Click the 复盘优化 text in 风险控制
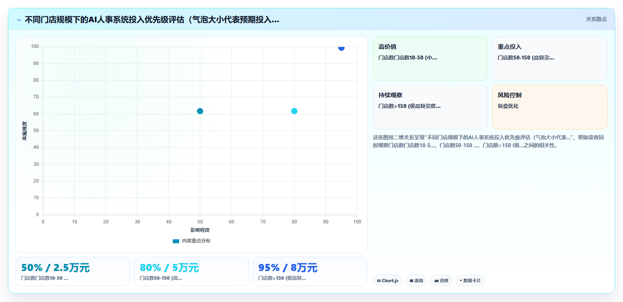 [x=508, y=106]
